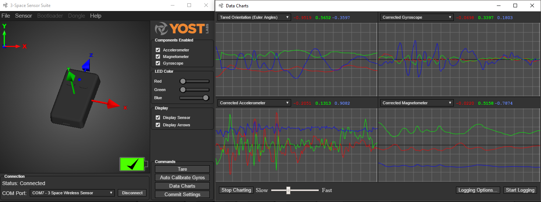Expand the COM Port selection dropdown
541x202 pixels.
point(73,193)
